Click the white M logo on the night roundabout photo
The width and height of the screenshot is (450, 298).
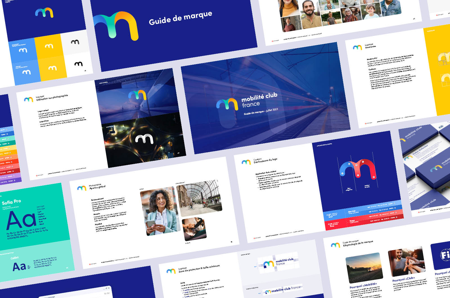point(144,139)
